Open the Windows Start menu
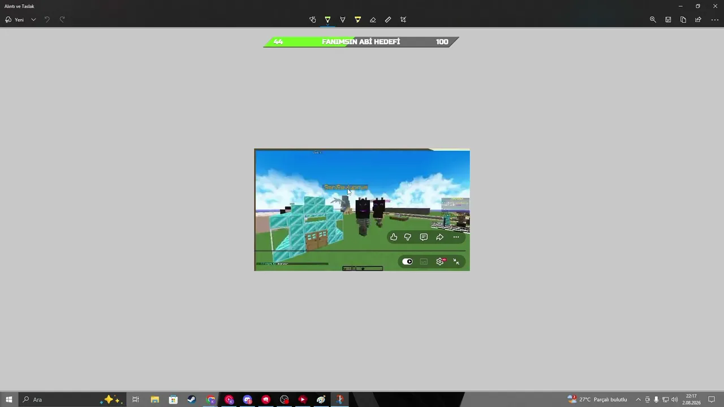Image resolution: width=724 pixels, height=407 pixels. click(x=9, y=400)
